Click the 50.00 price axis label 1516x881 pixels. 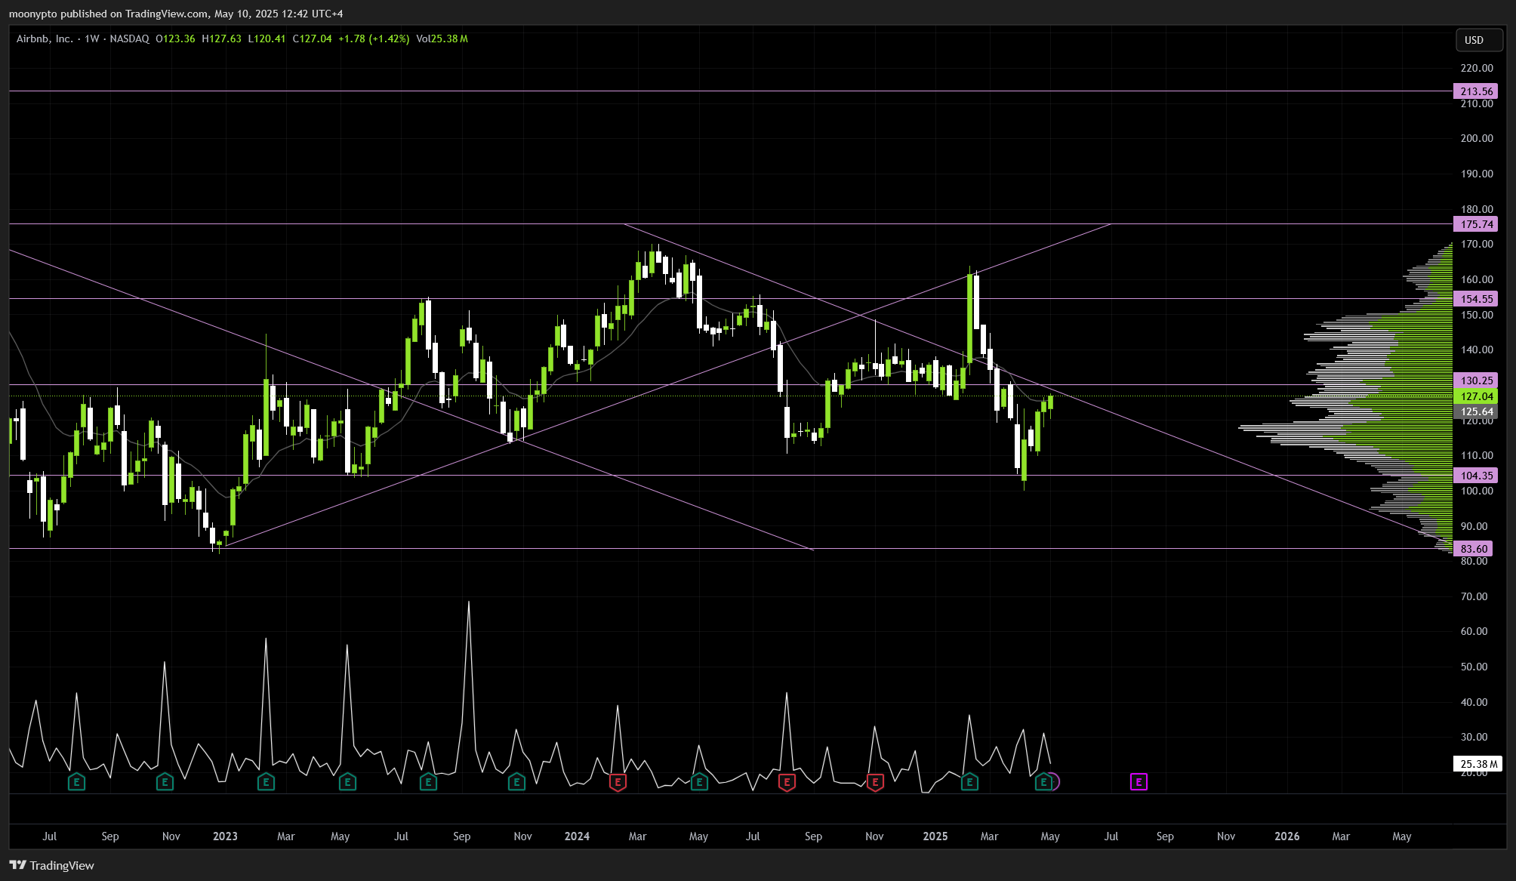1474,667
